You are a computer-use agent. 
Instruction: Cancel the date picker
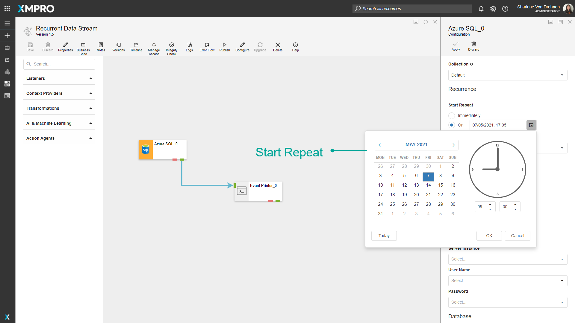click(517, 236)
